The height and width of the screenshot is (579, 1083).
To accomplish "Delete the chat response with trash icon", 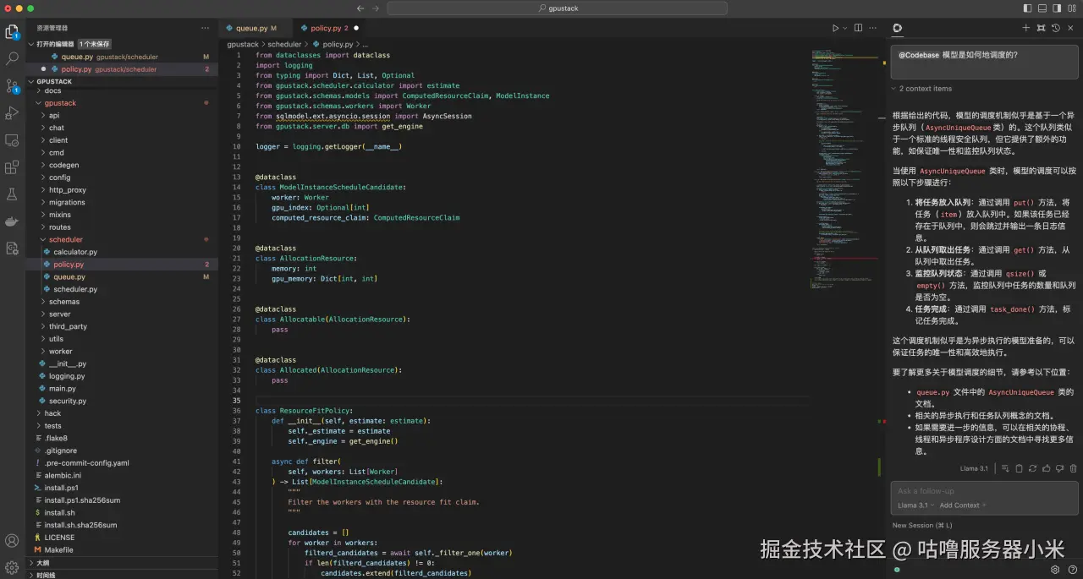I will tap(1074, 468).
